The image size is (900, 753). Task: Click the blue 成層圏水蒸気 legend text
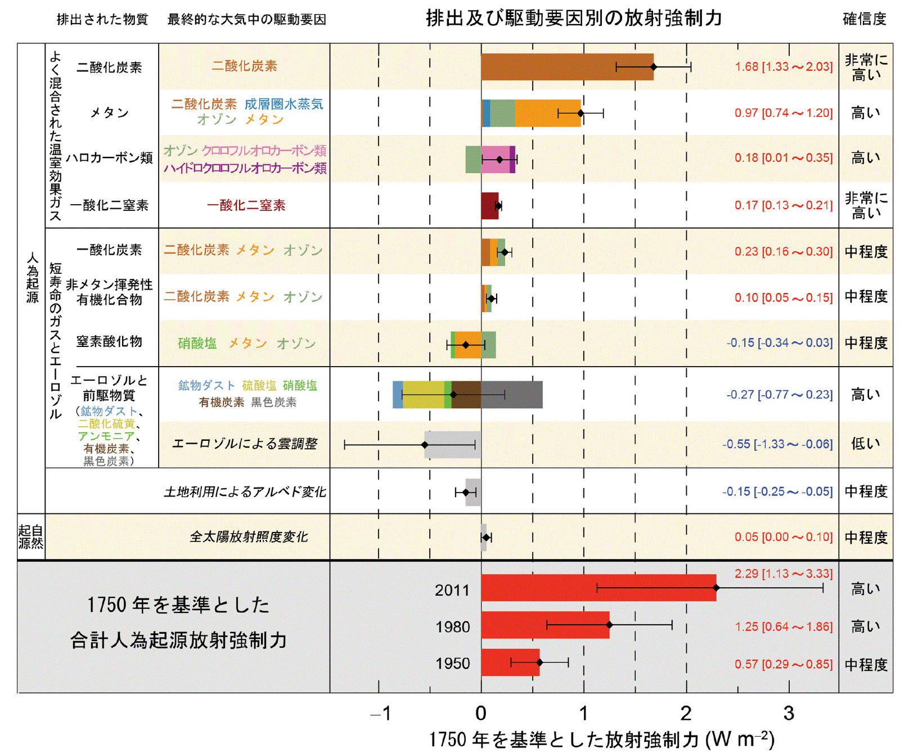pyautogui.click(x=283, y=104)
